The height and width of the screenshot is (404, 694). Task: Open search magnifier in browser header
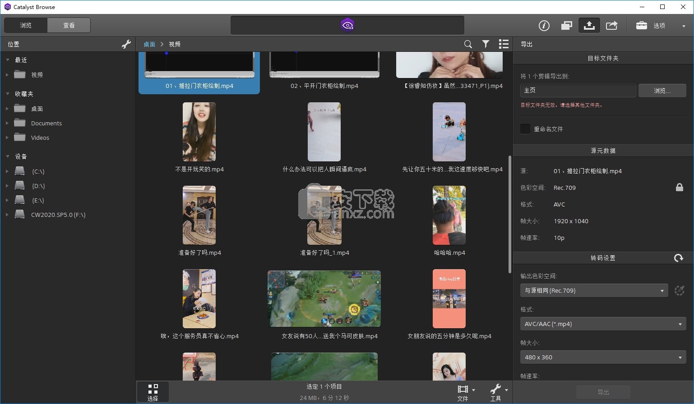pyautogui.click(x=468, y=44)
